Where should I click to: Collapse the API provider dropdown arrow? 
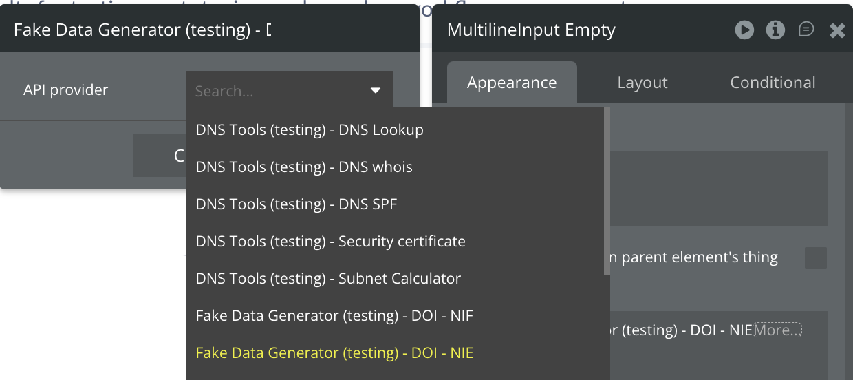point(376,91)
